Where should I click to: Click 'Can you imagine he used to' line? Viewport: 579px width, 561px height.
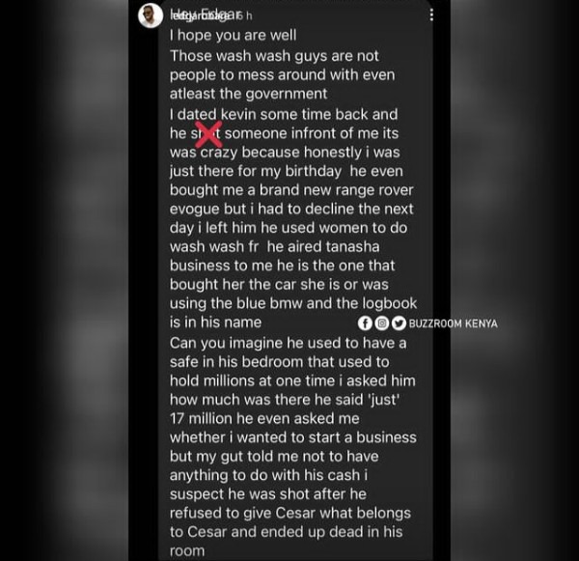pos(288,344)
